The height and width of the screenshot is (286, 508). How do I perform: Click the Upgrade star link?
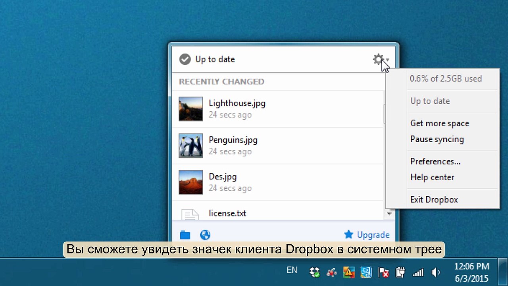click(x=367, y=235)
